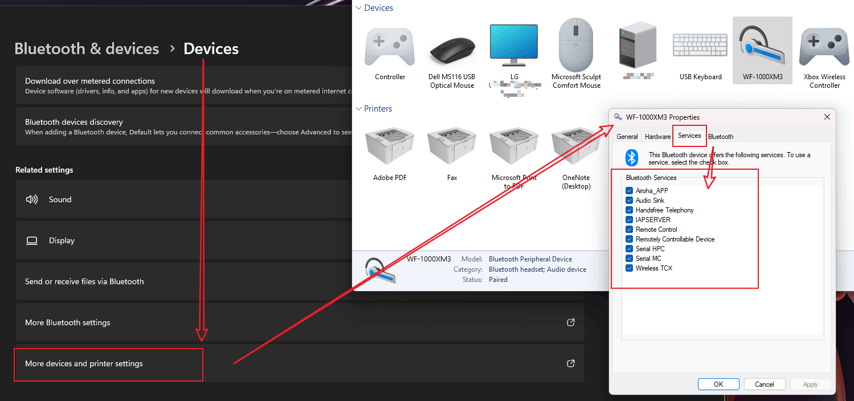The width and height of the screenshot is (854, 401).
Task: Uncheck the Serial MC checkbox
Action: [630, 259]
